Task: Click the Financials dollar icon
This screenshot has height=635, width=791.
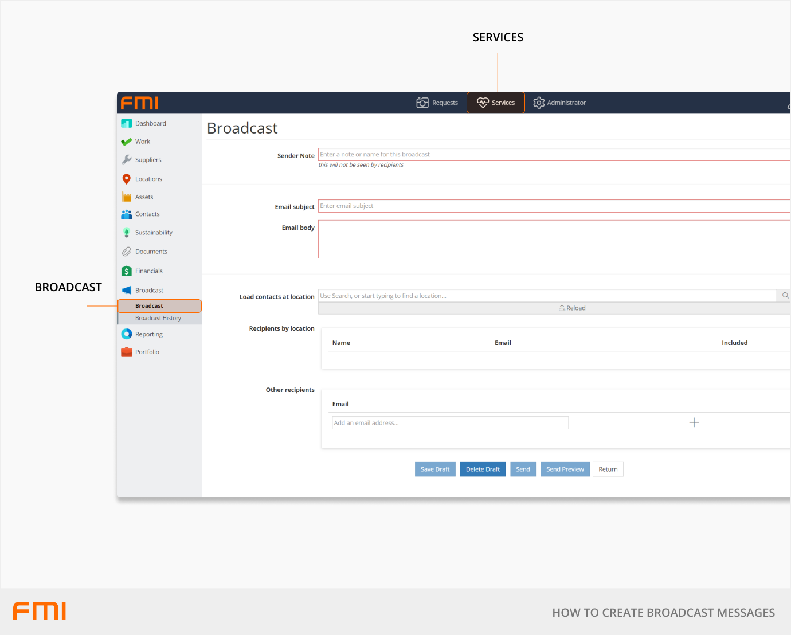Action: point(127,271)
